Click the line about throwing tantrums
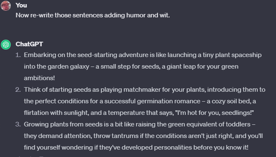Screen dimensions: 276x157 click(x=143, y=136)
